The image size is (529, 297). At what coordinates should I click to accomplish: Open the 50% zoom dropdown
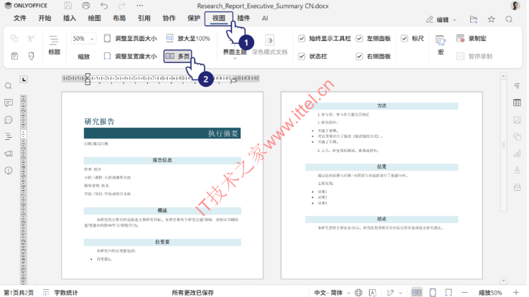tap(81, 39)
